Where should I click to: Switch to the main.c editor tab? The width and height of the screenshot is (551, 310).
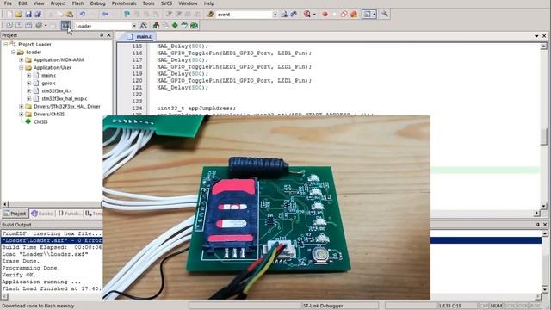click(x=140, y=36)
